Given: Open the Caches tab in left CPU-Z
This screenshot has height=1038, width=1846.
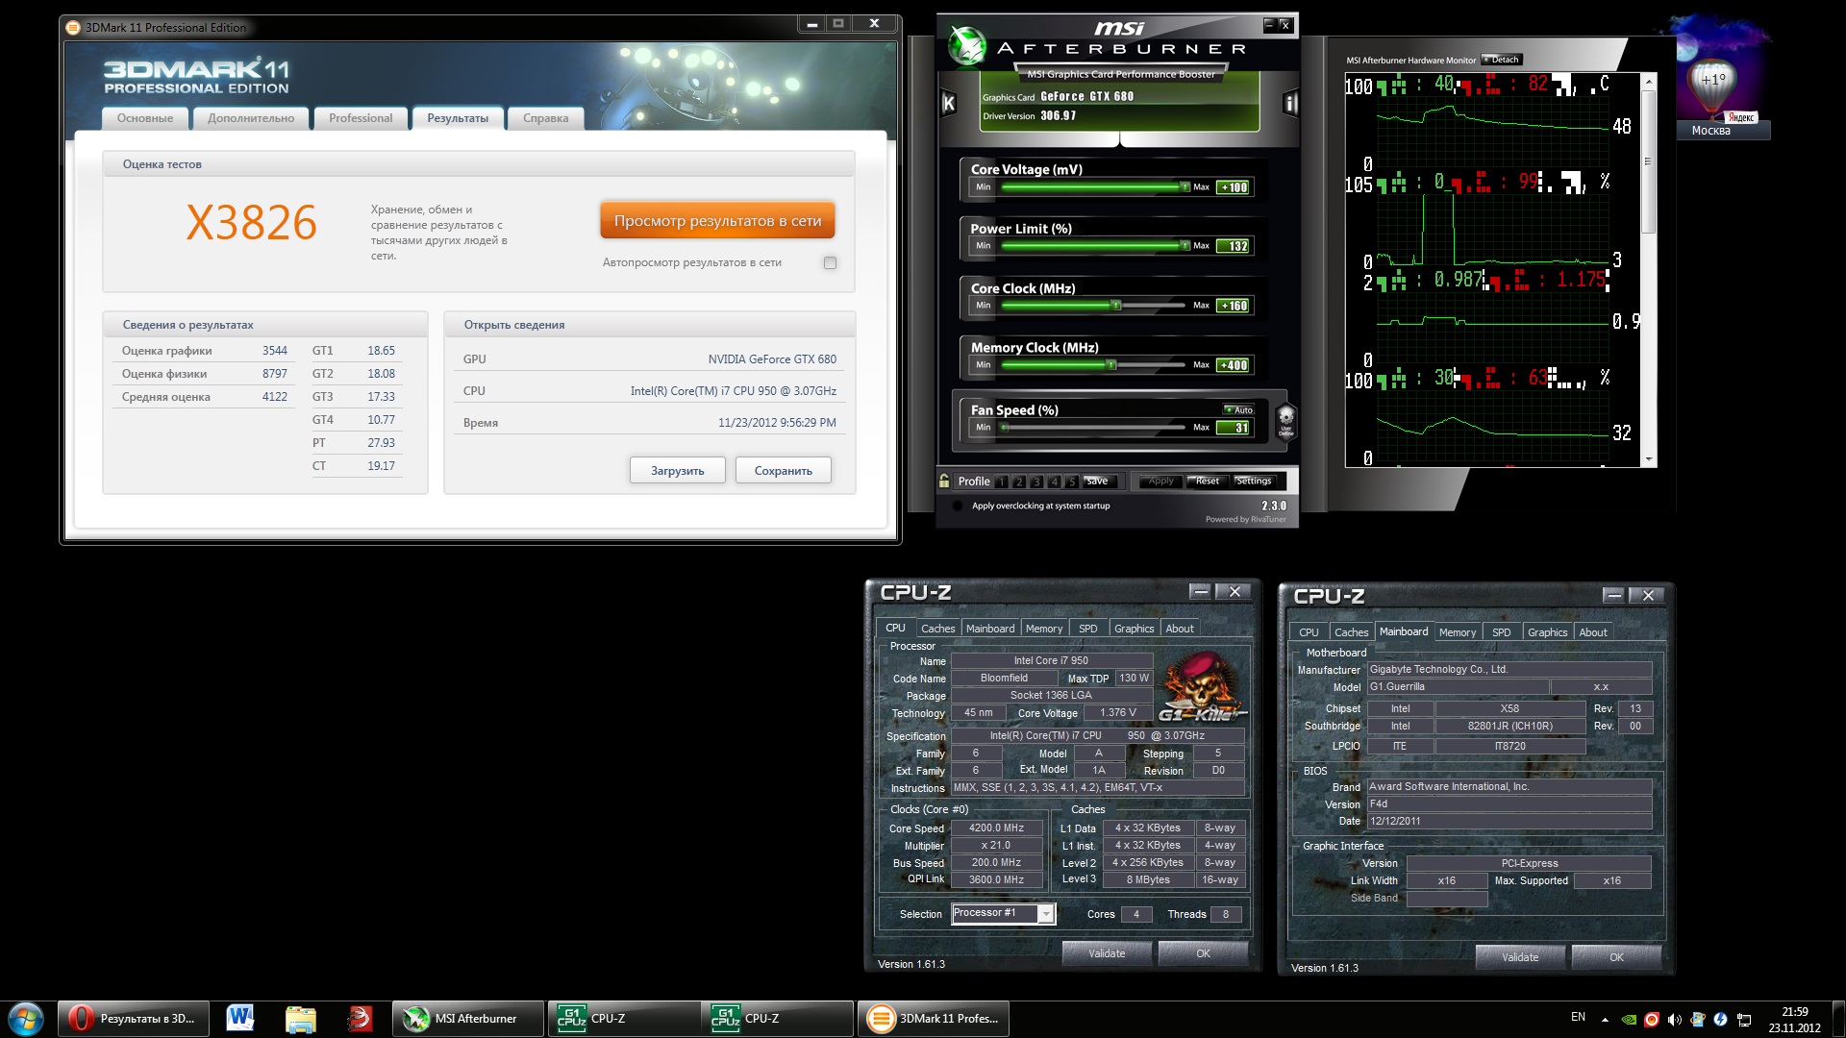Looking at the screenshot, I should click(x=937, y=629).
